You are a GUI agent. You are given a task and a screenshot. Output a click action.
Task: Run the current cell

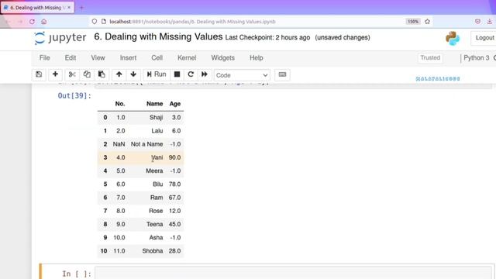click(157, 74)
